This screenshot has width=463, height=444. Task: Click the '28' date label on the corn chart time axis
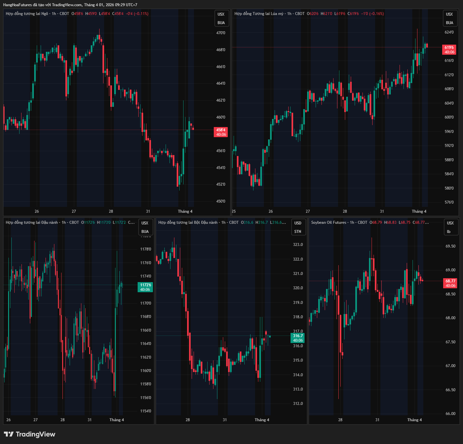(111, 211)
